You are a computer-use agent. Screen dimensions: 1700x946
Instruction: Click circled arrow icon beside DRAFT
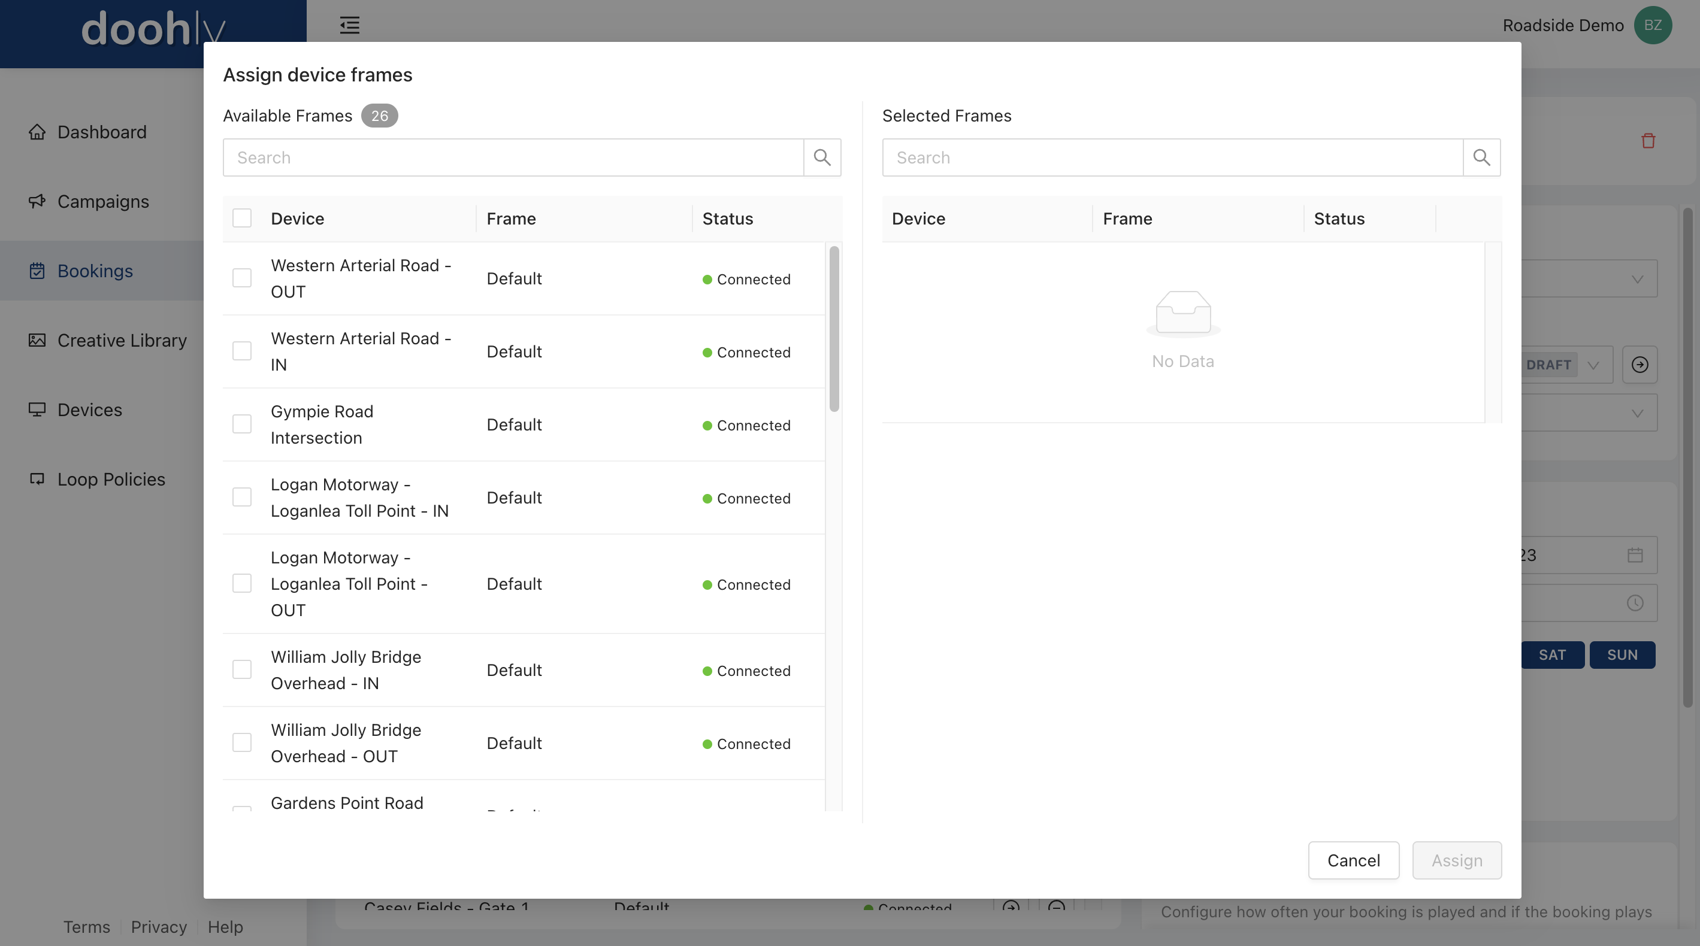(1639, 364)
